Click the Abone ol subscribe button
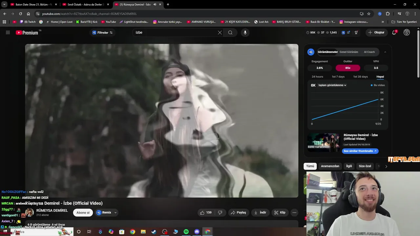The image size is (420, 236). tap(83, 212)
